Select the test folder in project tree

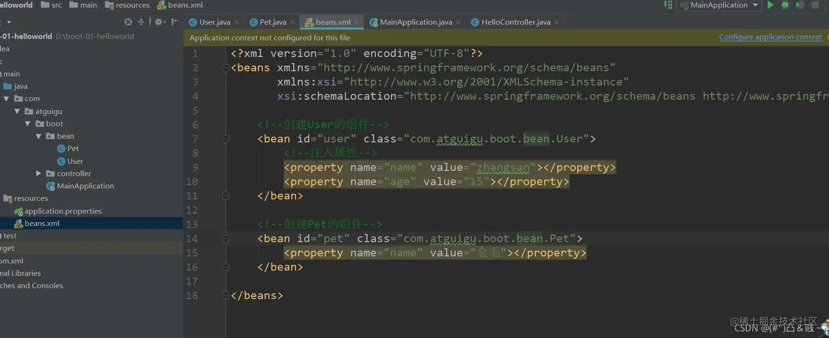click(10, 236)
